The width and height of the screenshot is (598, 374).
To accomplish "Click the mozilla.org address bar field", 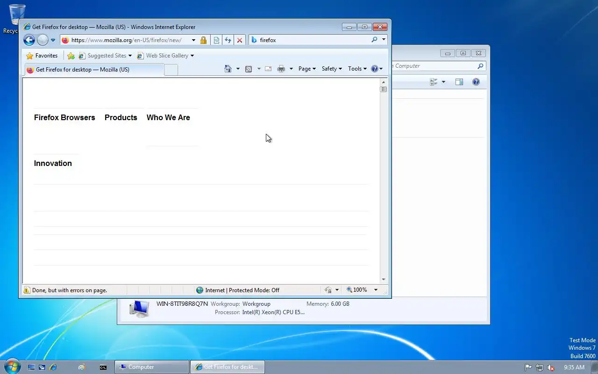I will click(x=125, y=40).
